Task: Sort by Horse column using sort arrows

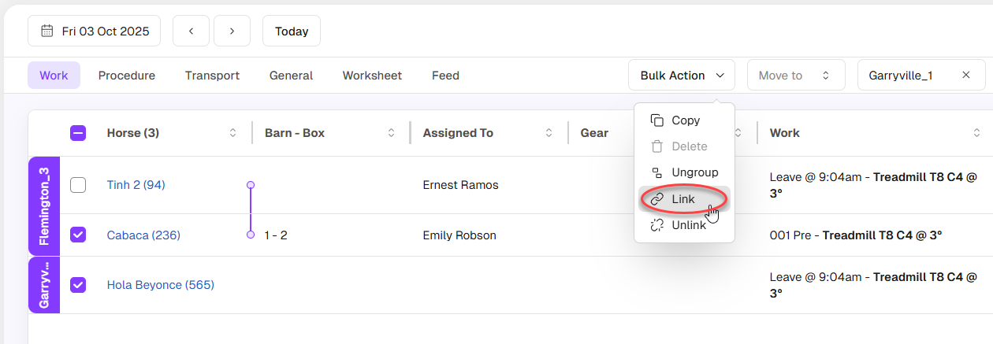Action: coord(232,133)
